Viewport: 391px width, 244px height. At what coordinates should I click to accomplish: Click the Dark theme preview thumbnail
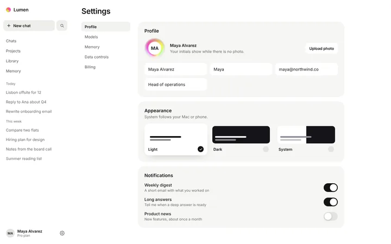[x=241, y=134]
